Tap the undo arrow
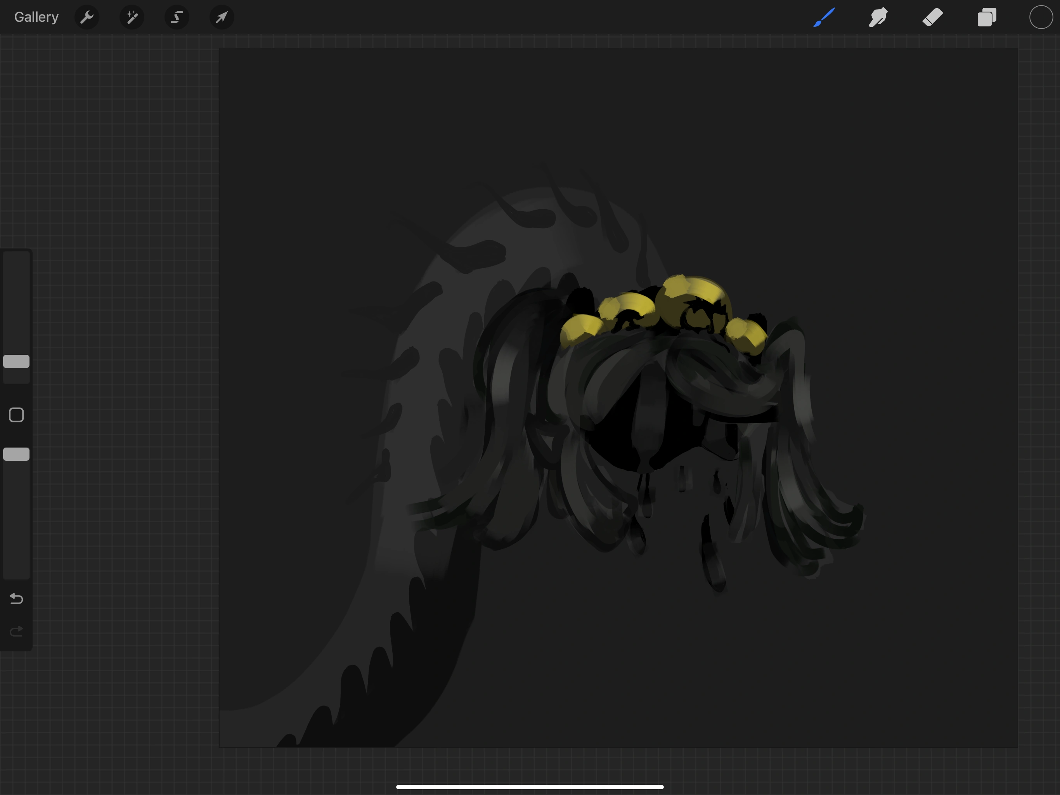 pos(16,599)
